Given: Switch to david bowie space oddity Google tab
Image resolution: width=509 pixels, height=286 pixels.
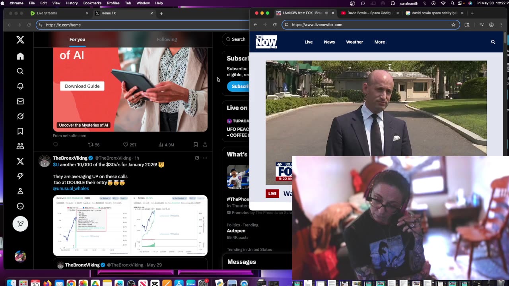Looking at the screenshot, I should 434,13.
